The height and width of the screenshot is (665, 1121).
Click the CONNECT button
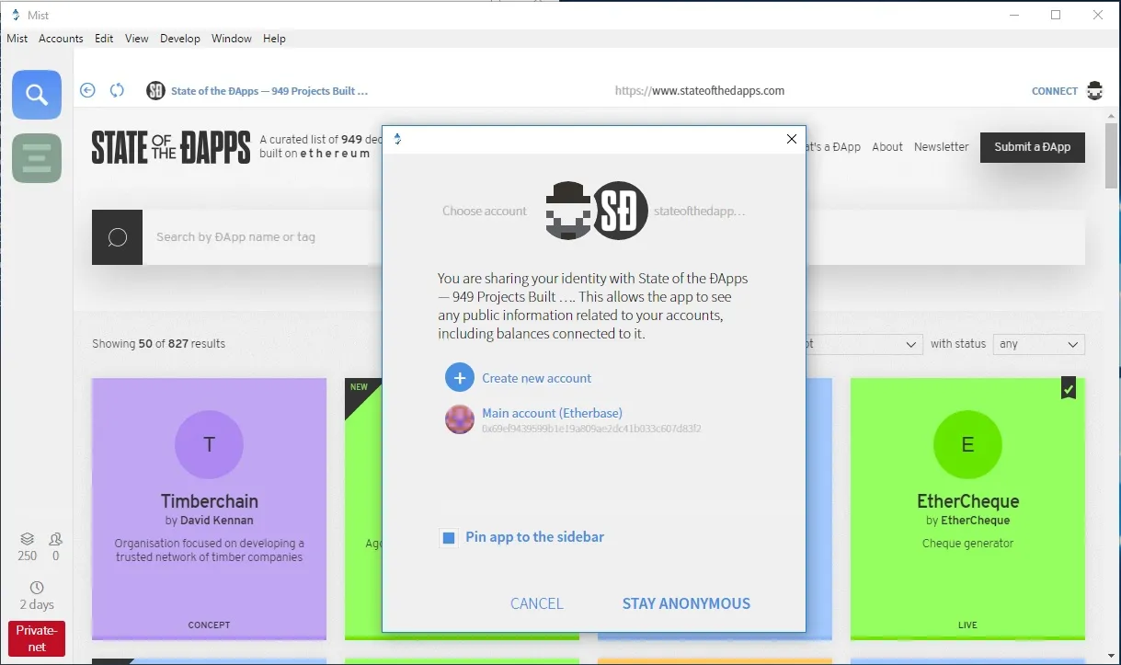[1055, 91]
